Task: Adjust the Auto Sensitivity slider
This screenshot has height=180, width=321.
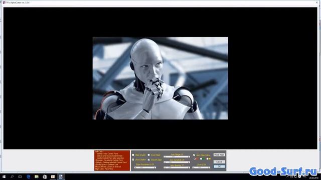Action: (177, 162)
